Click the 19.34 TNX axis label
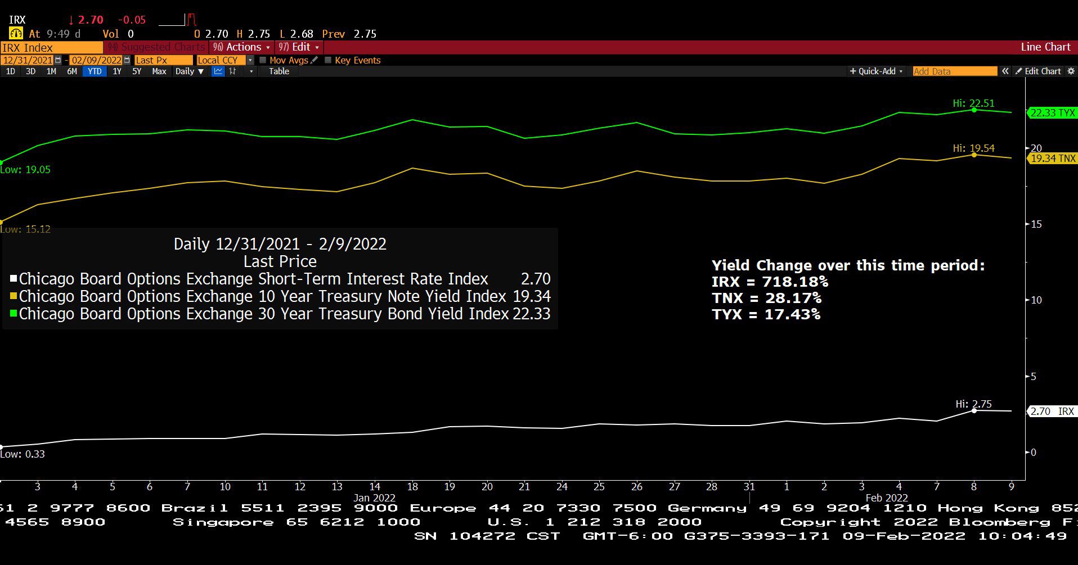The height and width of the screenshot is (565, 1078). (x=1052, y=159)
